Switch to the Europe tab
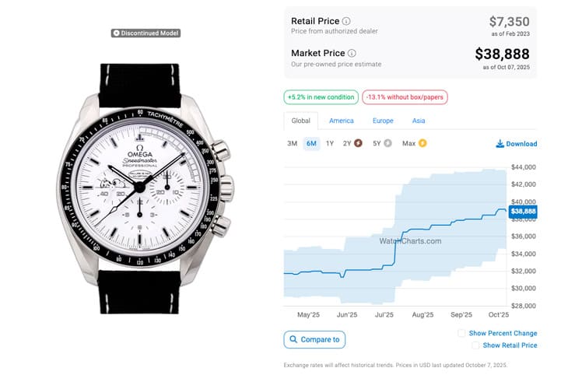The height and width of the screenshot is (375, 568). 383,121
